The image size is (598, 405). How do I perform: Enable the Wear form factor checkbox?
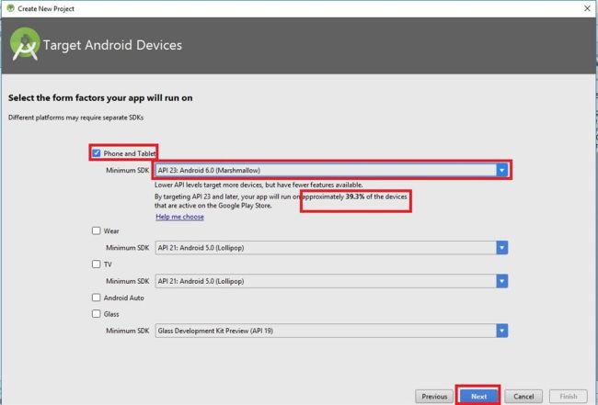tap(96, 231)
